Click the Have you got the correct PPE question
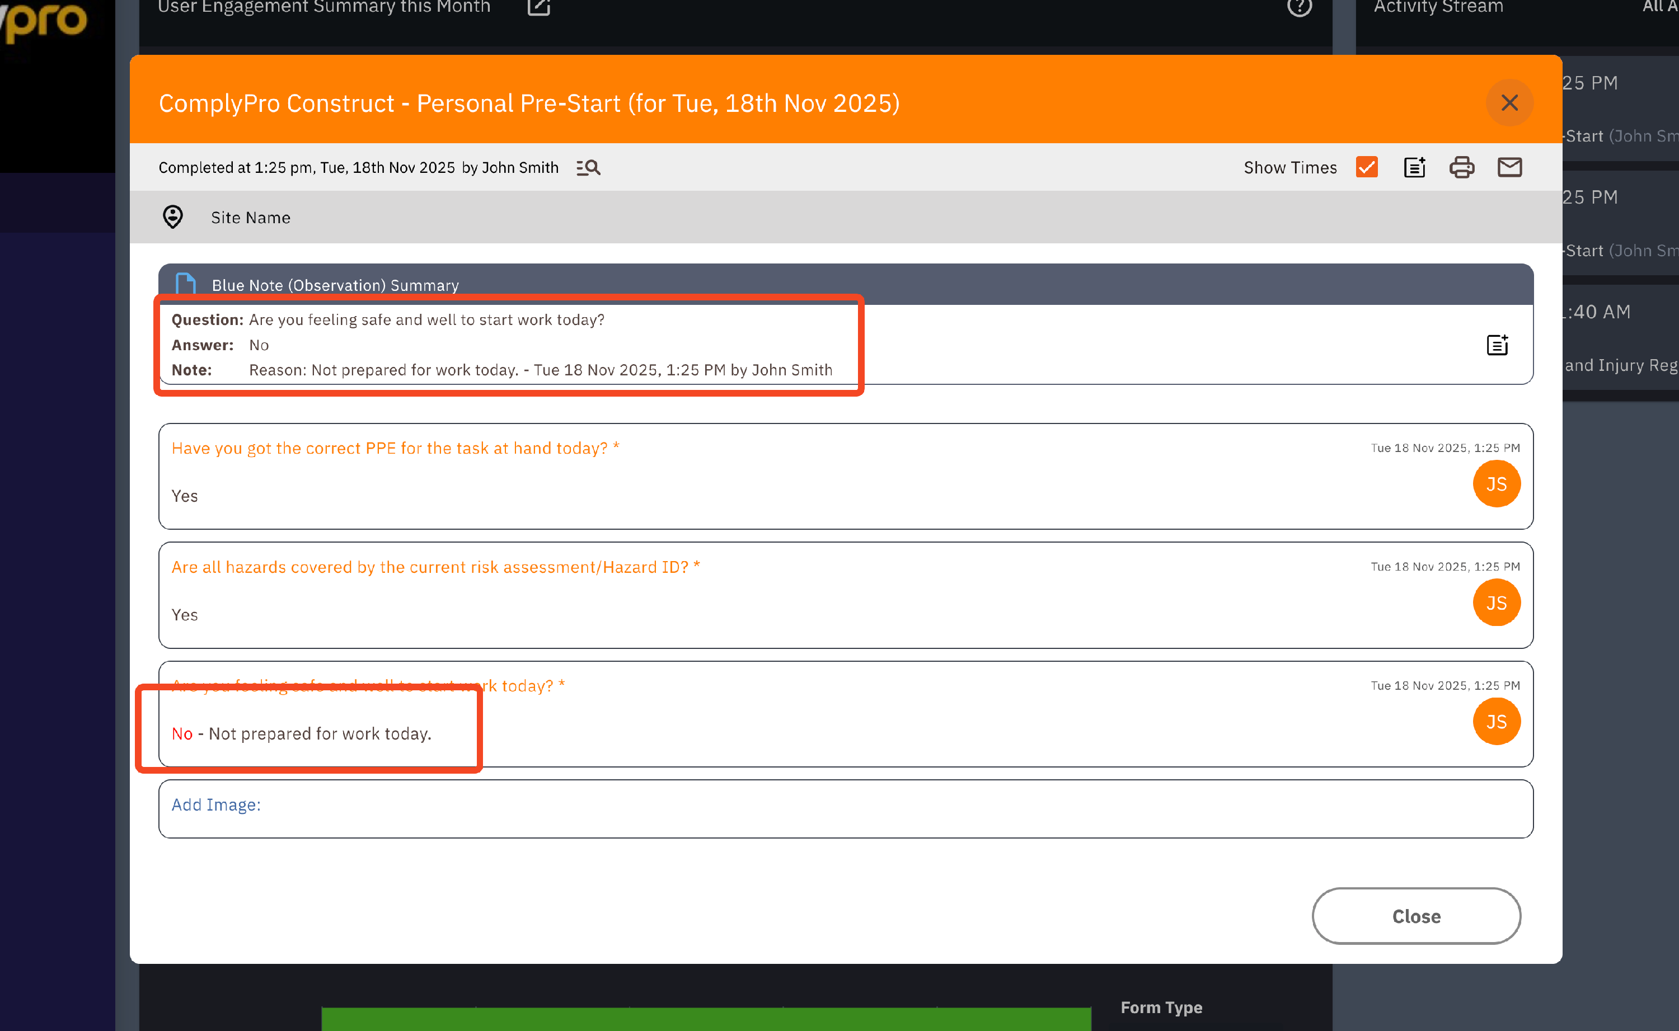1679x1031 pixels. coord(395,448)
